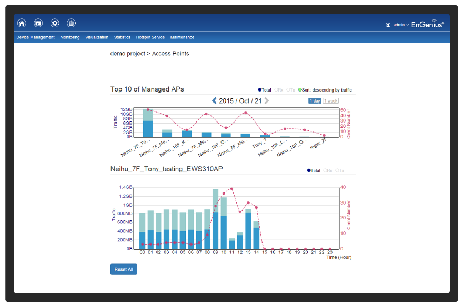This screenshot has height=305, width=463.
Task: Click the clipboard icon in header
Action: pos(72,23)
